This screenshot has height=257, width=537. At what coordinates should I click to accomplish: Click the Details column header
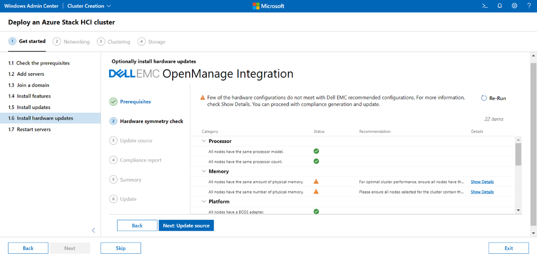[477, 132]
